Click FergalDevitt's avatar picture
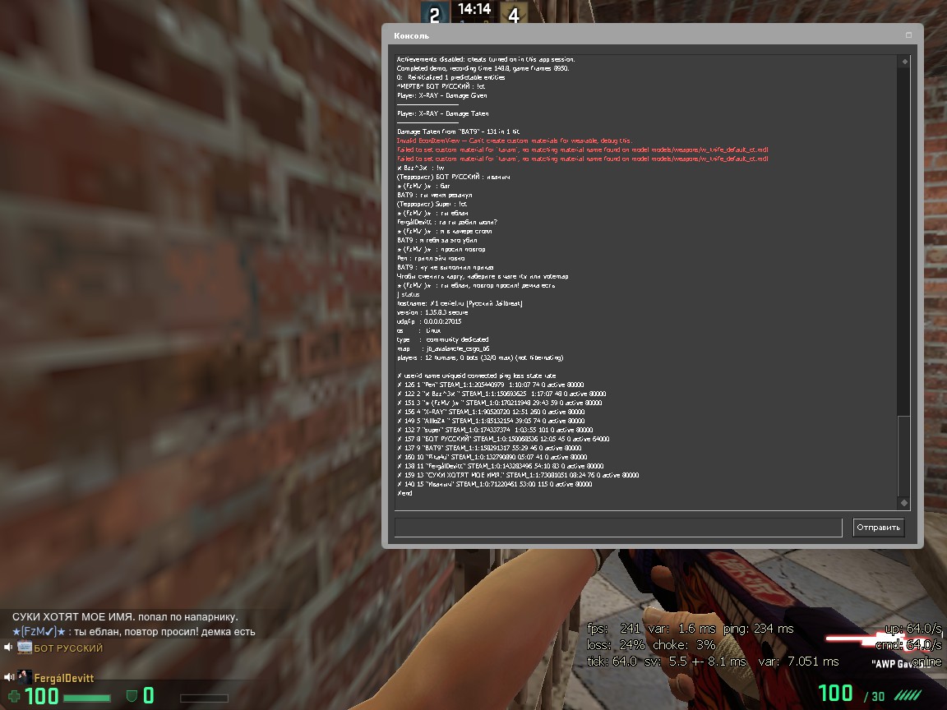Viewport: 947px width, 710px height. [x=25, y=678]
